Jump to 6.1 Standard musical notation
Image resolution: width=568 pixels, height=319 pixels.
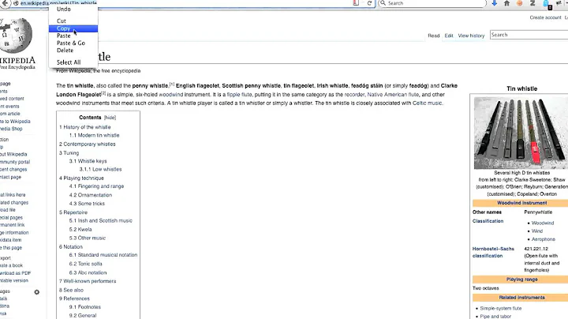tap(103, 255)
